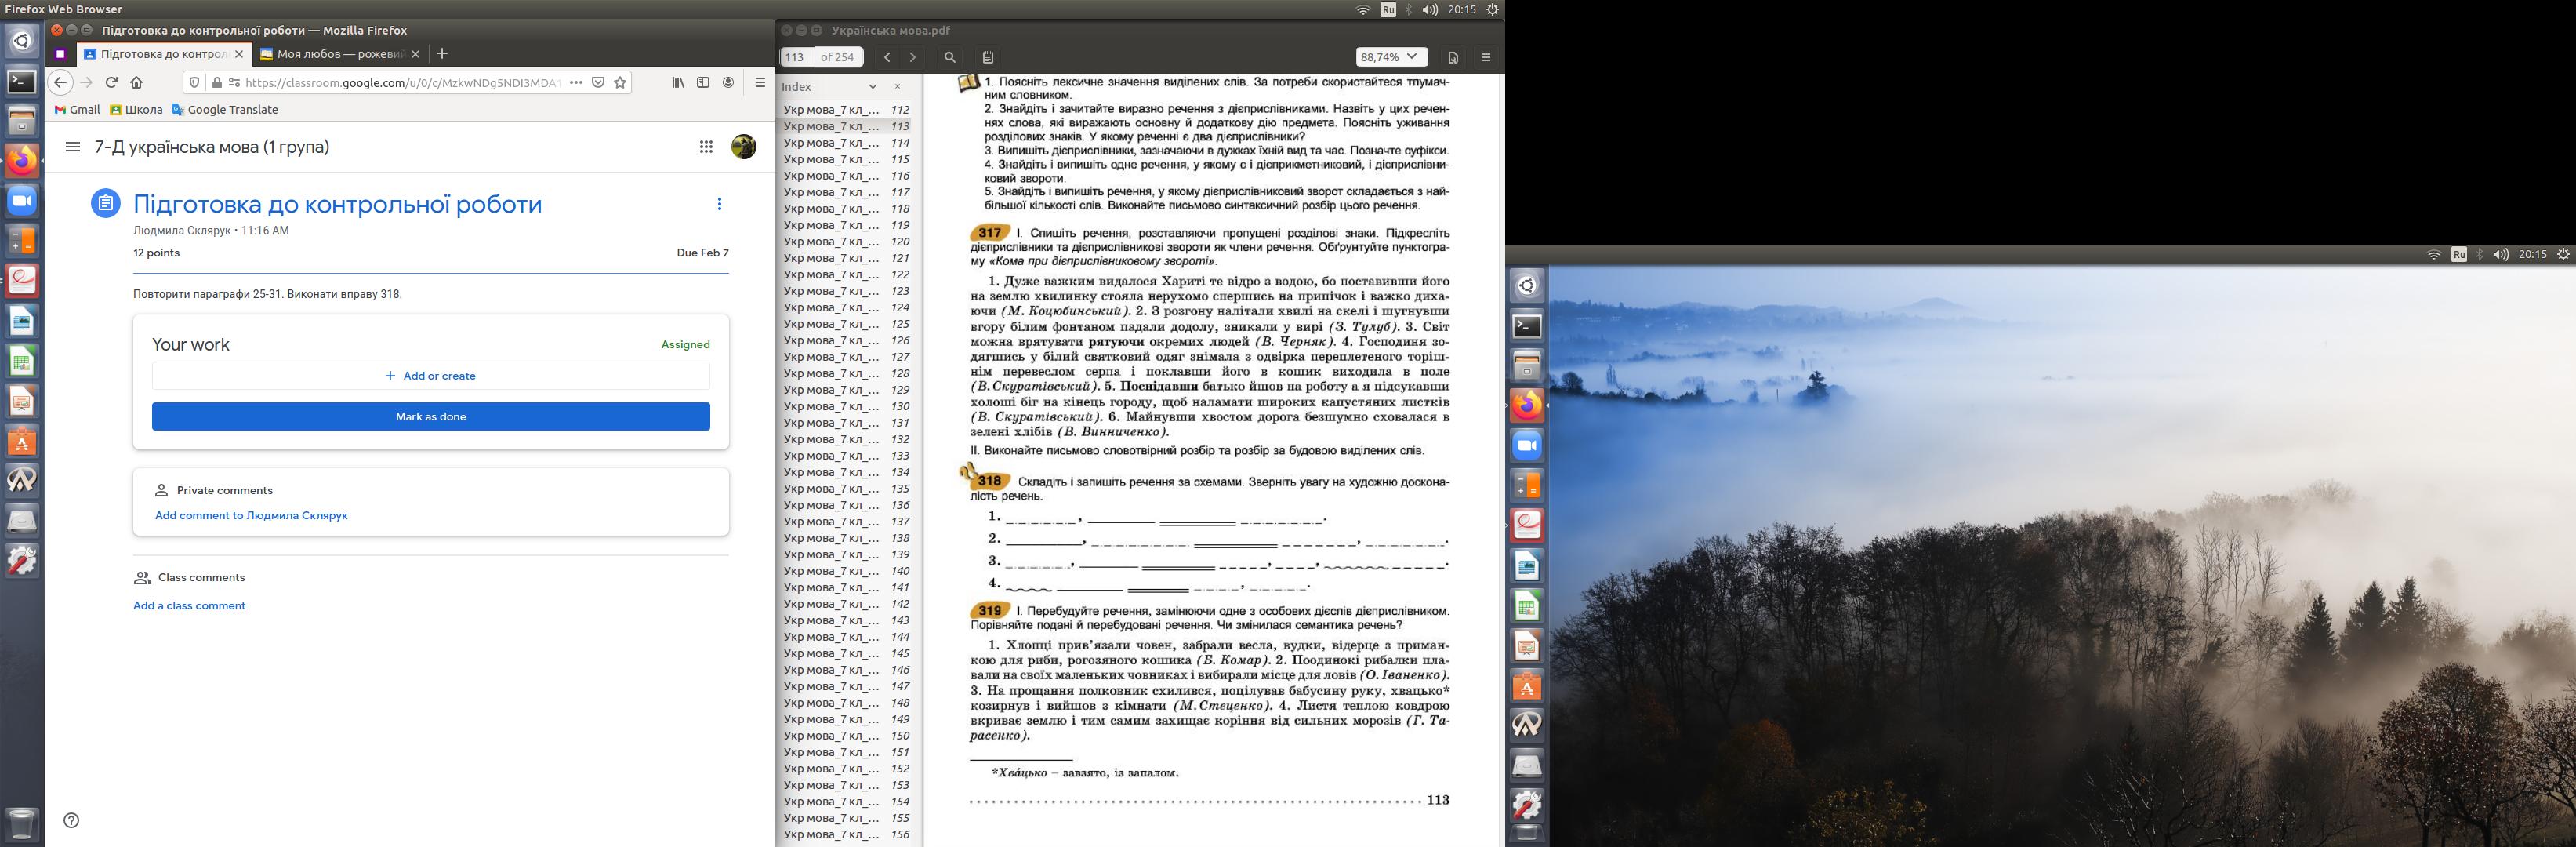The height and width of the screenshot is (847, 2576).
Task: Go to previous page in PDF viewer
Action: (x=887, y=58)
